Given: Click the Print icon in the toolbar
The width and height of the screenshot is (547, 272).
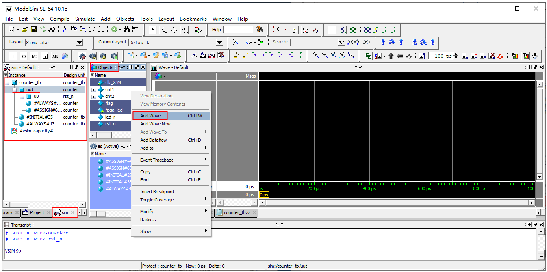Looking at the screenshot, I should click(x=51, y=30).
